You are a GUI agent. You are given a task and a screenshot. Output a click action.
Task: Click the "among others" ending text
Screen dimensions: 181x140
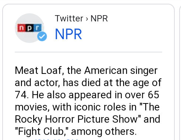[104, 132]
